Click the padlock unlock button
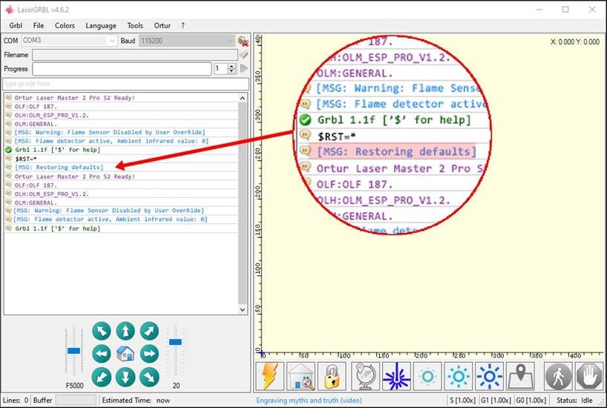The image size is (607, 408). [332, 376]
